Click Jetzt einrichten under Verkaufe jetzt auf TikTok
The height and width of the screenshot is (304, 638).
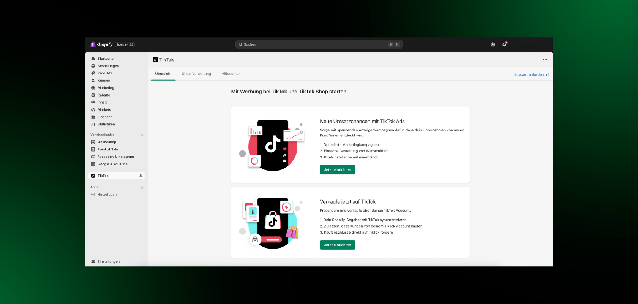337,245
